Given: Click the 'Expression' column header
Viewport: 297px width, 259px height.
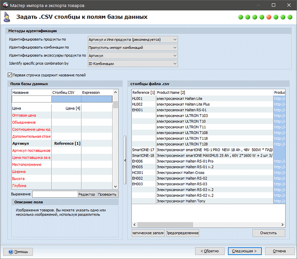Looking at the screenshot, I should (97, 92).
